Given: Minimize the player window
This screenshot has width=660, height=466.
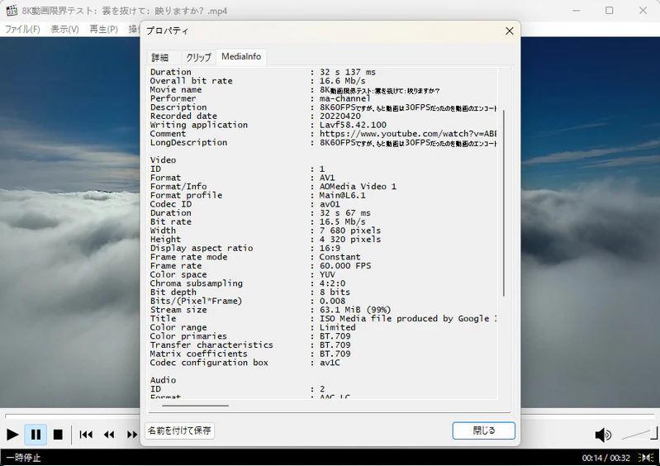Looking at the screenshot, I should click(x=577, y=11).
